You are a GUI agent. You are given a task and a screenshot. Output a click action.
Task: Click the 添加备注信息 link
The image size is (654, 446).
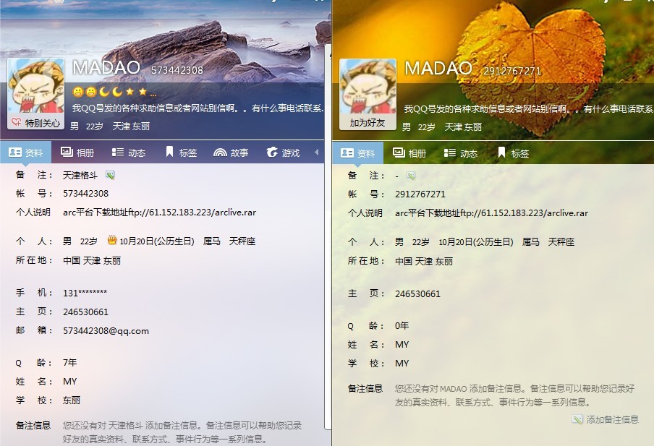pyautogui.click(x=613, y=420)
